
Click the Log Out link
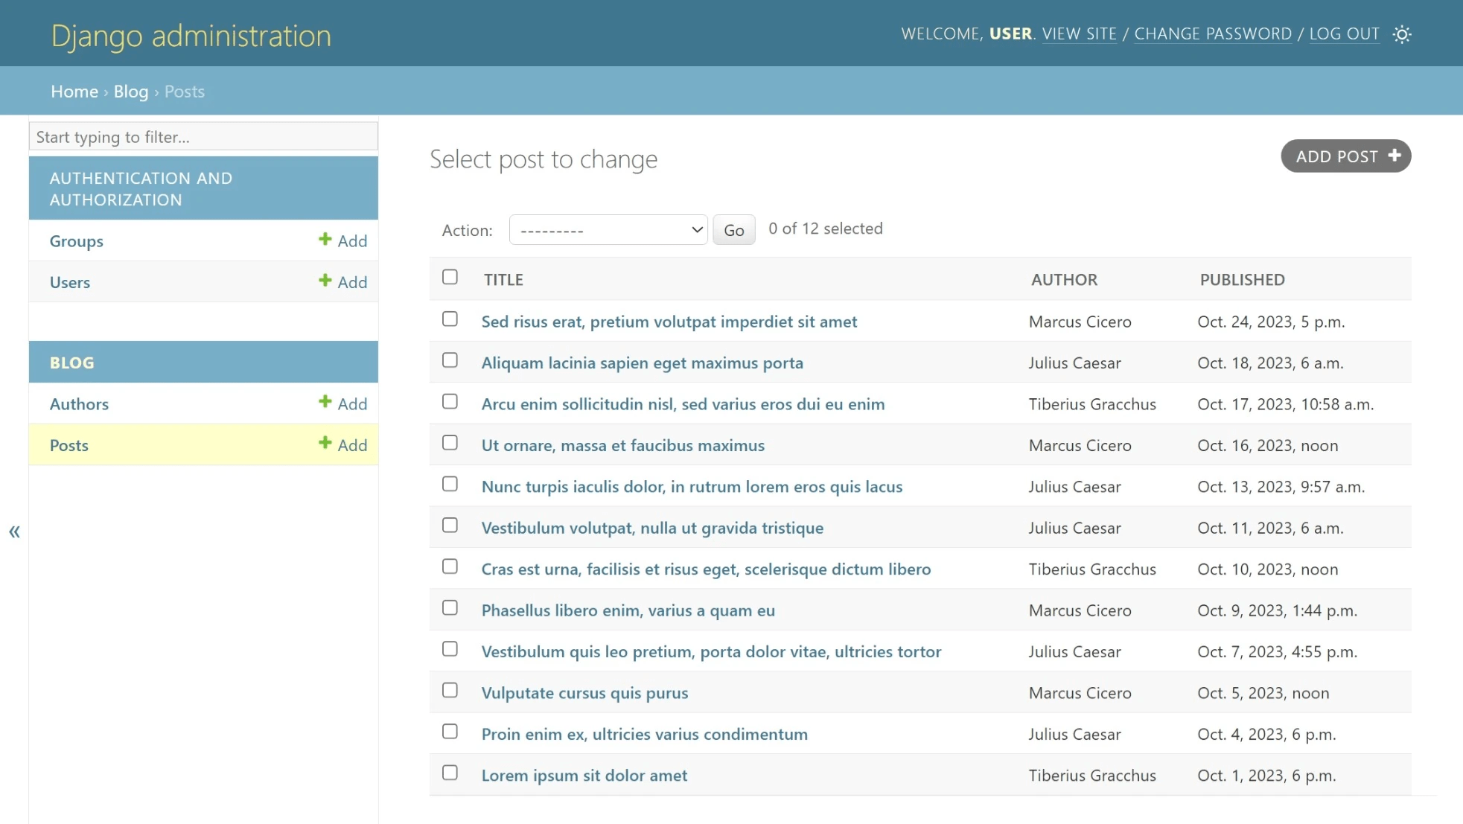[1344, 34]
